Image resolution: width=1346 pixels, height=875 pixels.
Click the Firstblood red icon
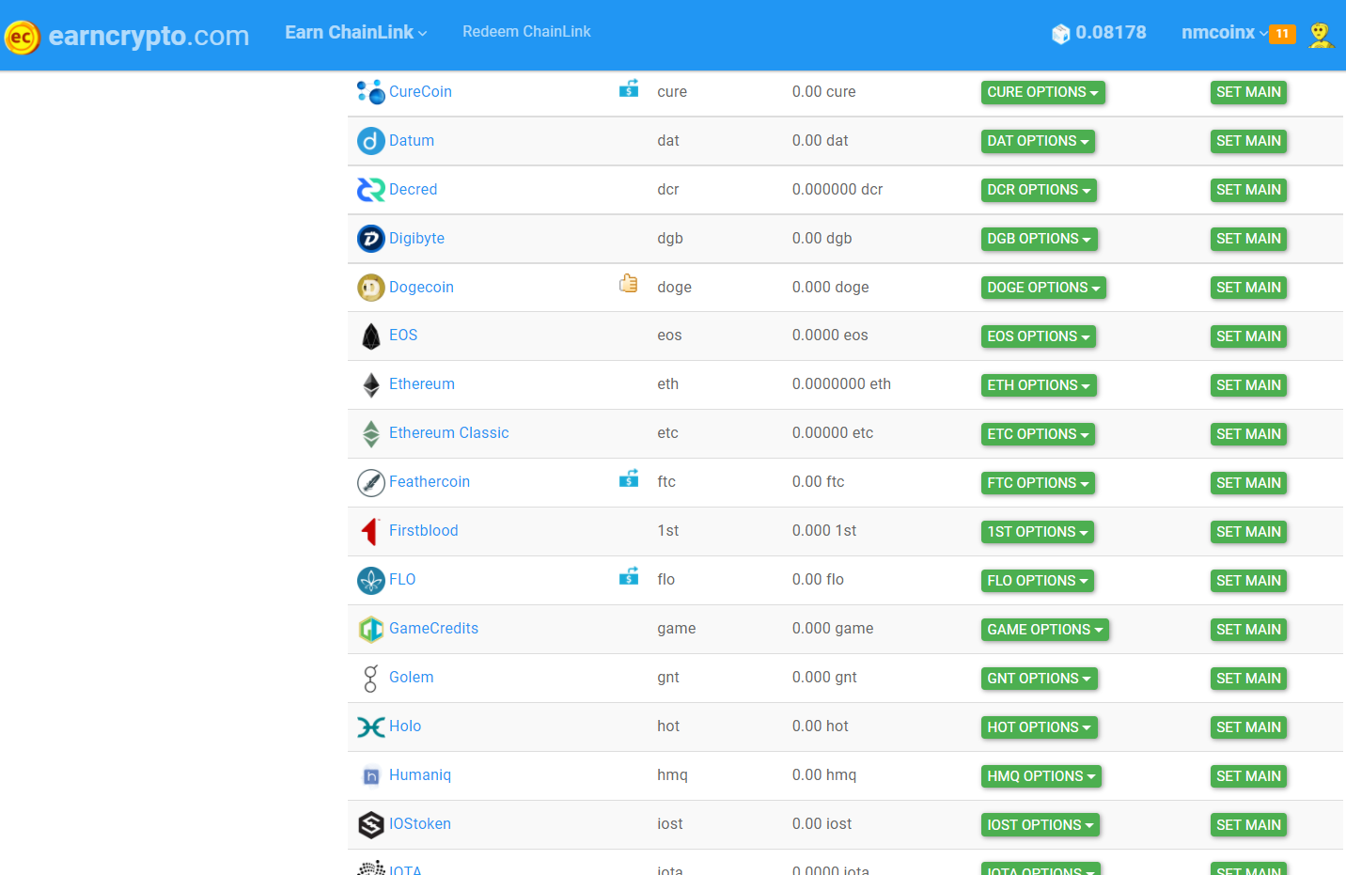click(371, 532)
